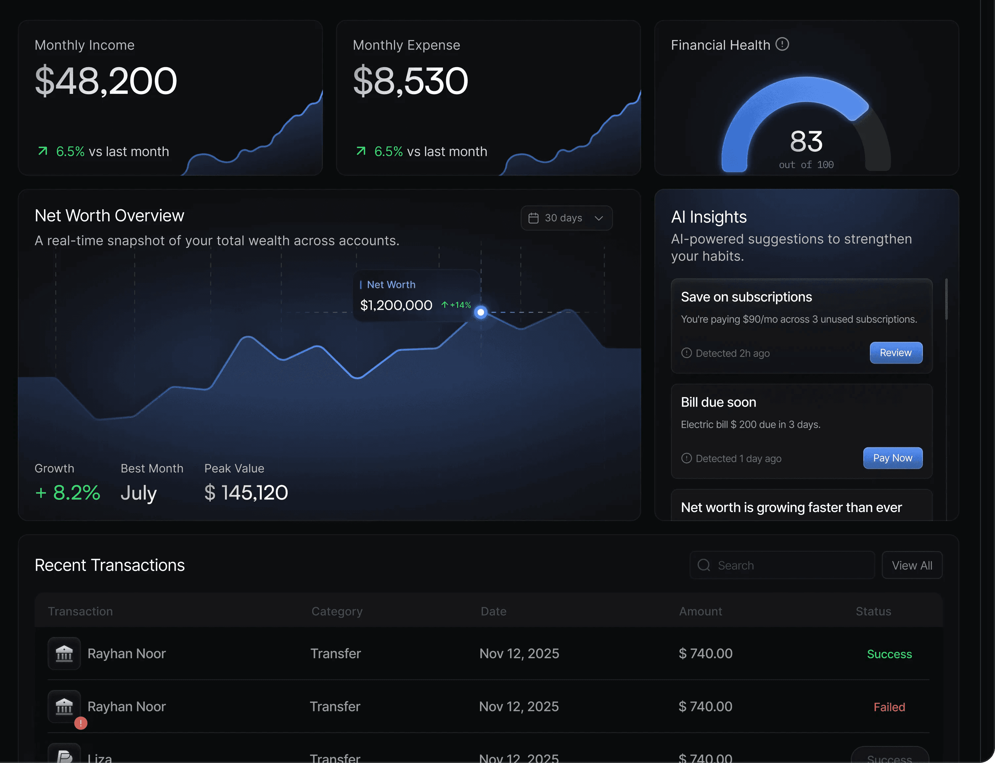Open the 30 days range dropdown
Screen dimensions: 995x763
567,218
